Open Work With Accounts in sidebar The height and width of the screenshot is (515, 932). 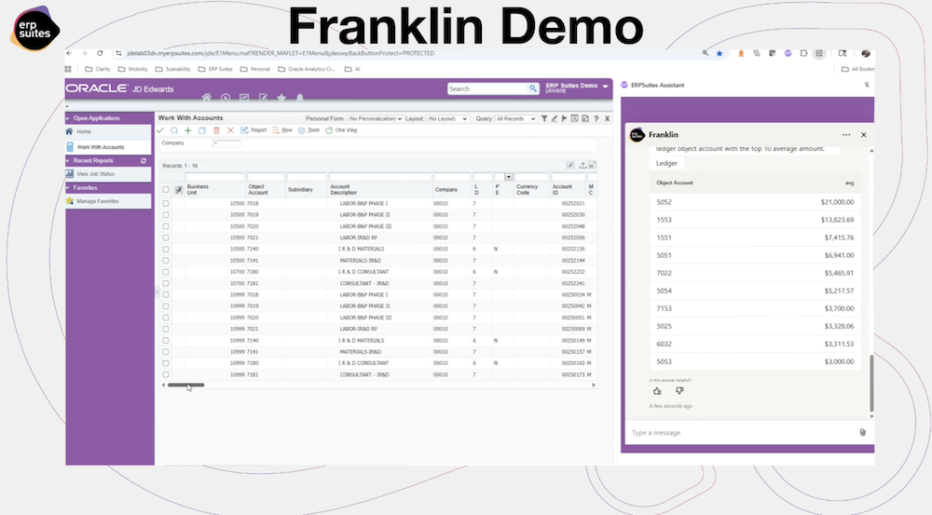coord(108,147)
